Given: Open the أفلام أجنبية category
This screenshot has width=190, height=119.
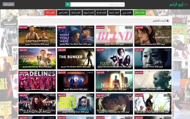Looking at the screenshot, I should coord(114,13).
